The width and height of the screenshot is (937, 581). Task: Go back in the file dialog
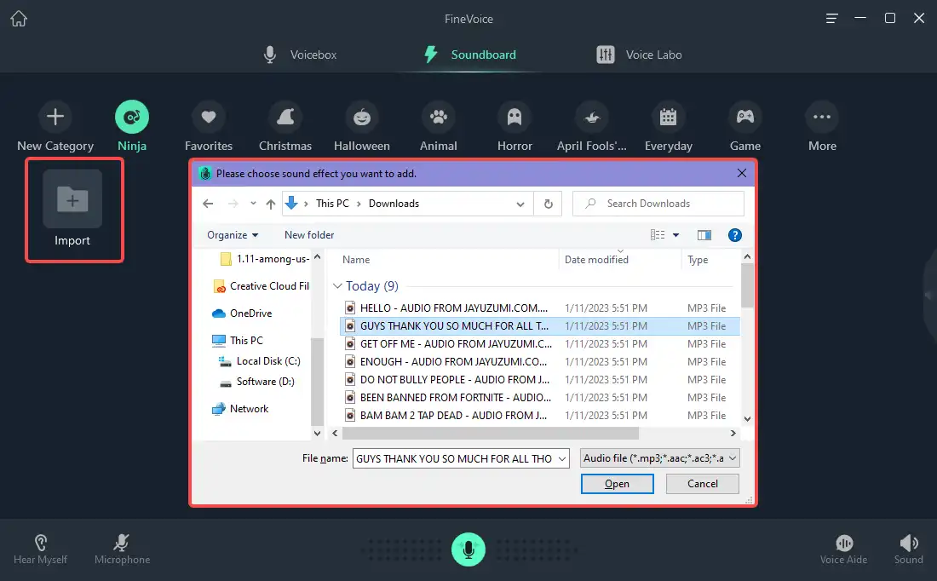coord(207,204)
